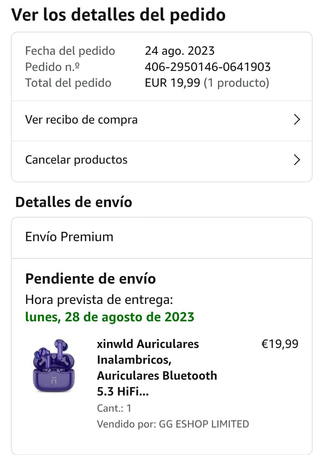Click the Hora prevista de entrega label
The width and height of the screenshot is (323, 455).
99,300
